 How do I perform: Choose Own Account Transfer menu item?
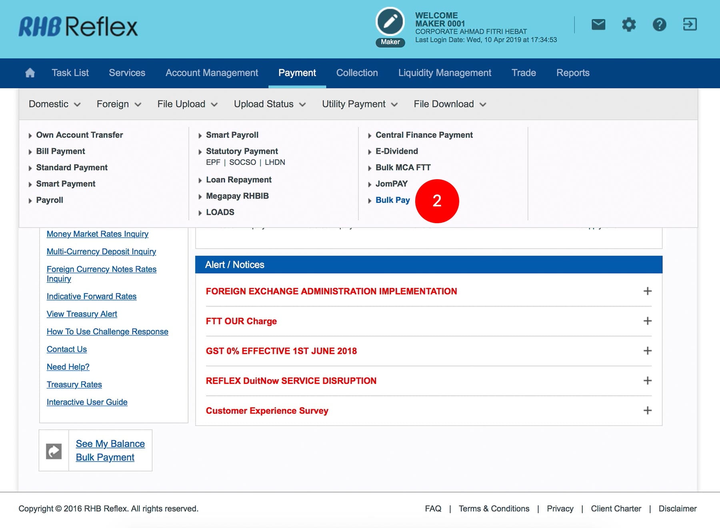[79, 135]
